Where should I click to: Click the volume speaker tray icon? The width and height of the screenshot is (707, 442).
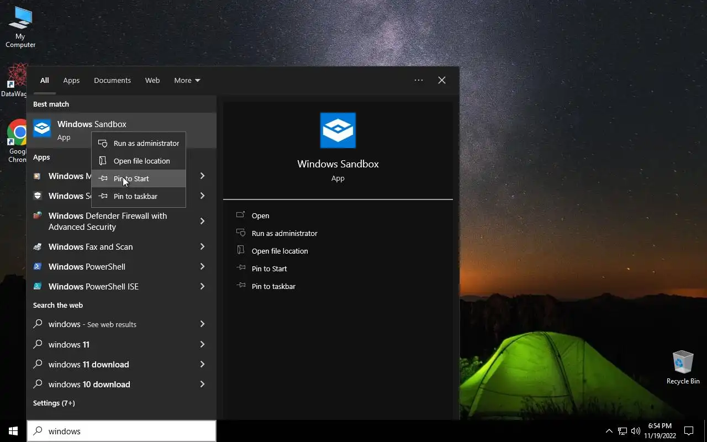pyautogui.click(x=636, y=431)
